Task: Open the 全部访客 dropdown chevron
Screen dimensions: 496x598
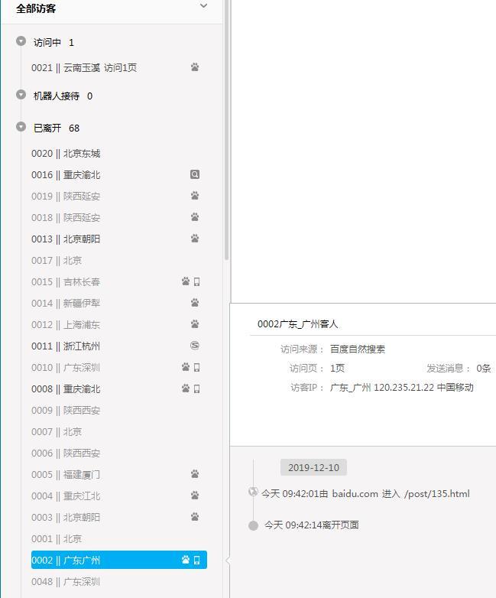Action: point(203,6)
